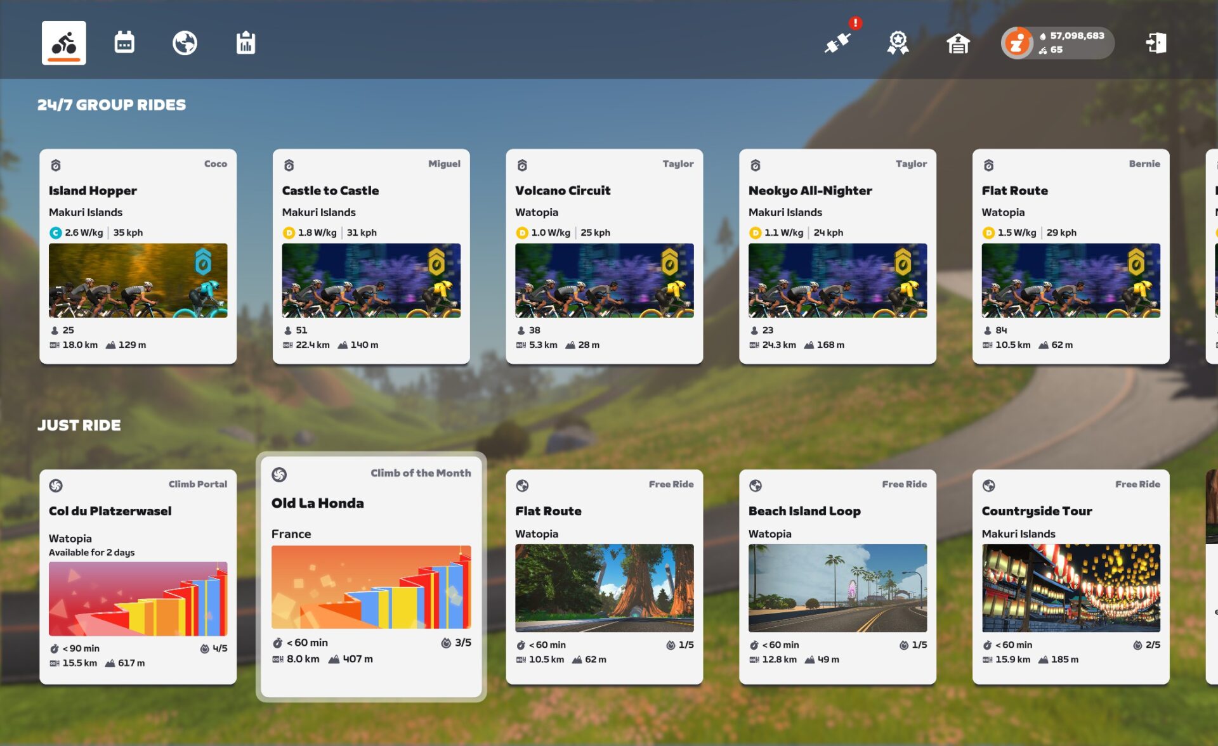Open your Zwift profile avatar

[x=1017, y=42]
